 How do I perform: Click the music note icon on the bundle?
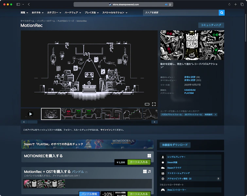coord(149,171)
